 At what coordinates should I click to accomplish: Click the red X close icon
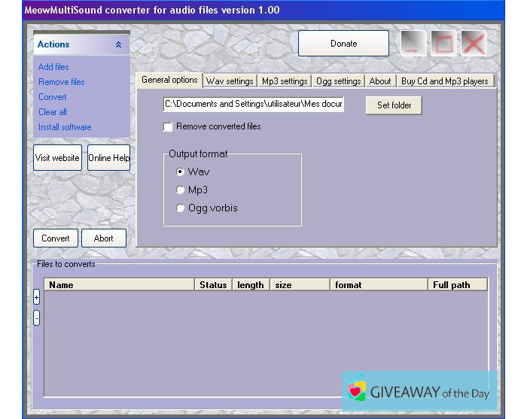474,44
